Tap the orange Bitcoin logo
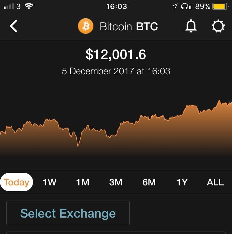Viewport: 232px width, 234px height. point(86,26)
